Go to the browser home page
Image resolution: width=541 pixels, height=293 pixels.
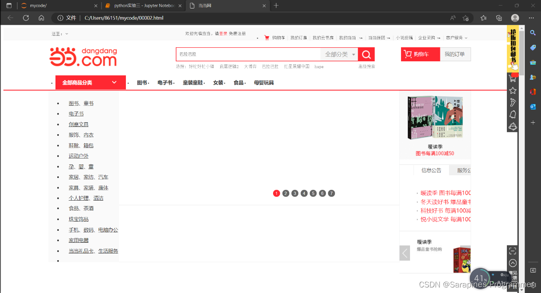41,18
